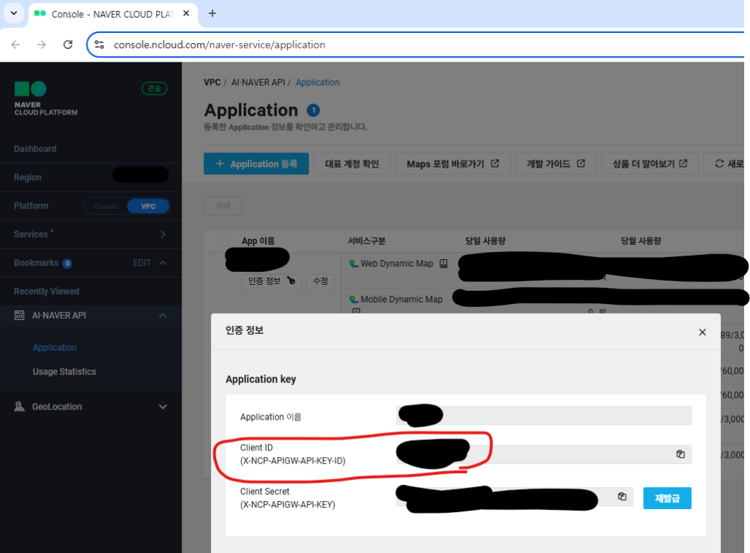
Task: Click the refresh 새로 button
Action: pyautogui.click(x=726, y=163)
